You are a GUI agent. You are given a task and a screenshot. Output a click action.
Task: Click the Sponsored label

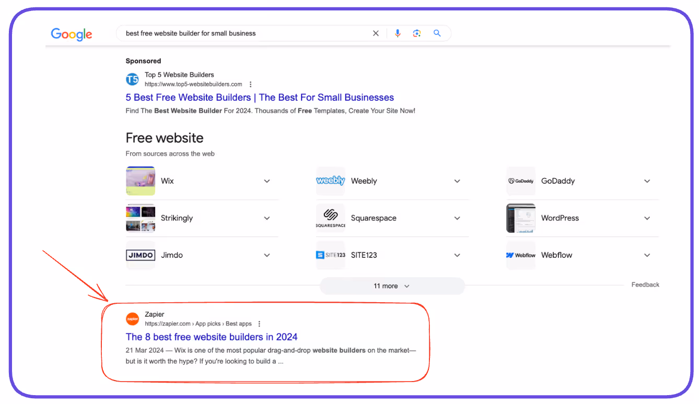[143, 61]
